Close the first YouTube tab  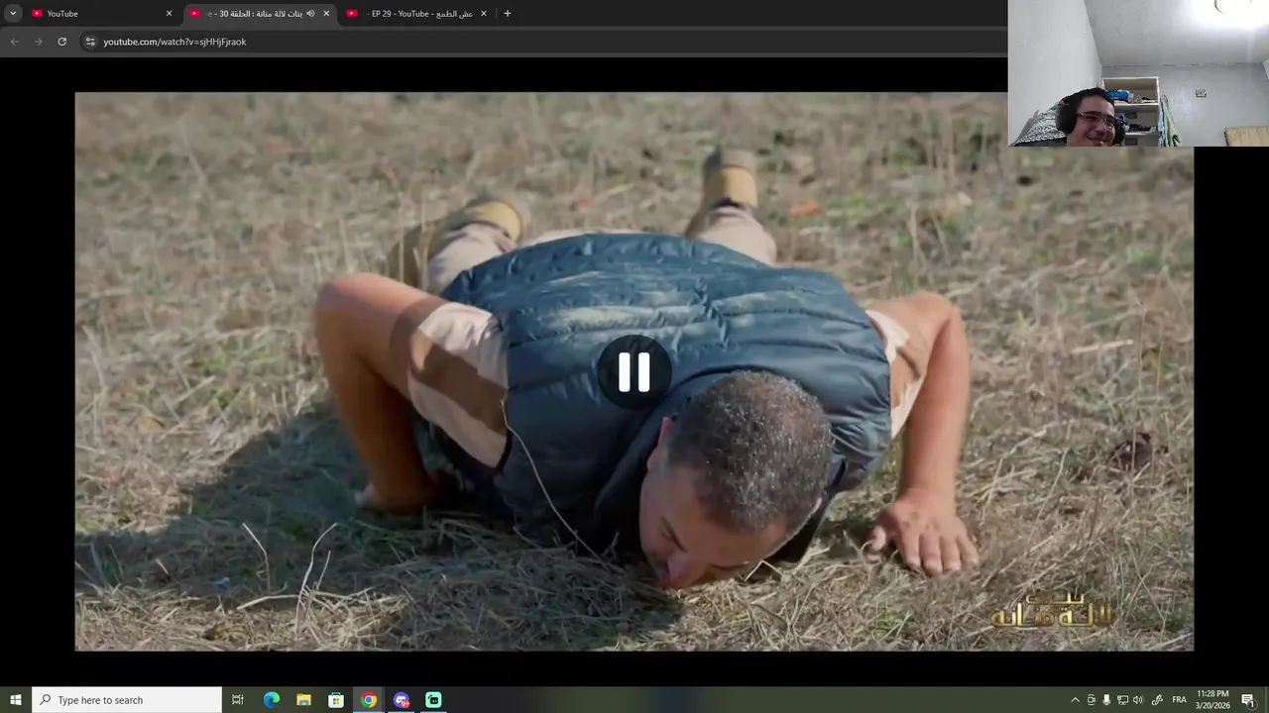click(x=169, y=14)
